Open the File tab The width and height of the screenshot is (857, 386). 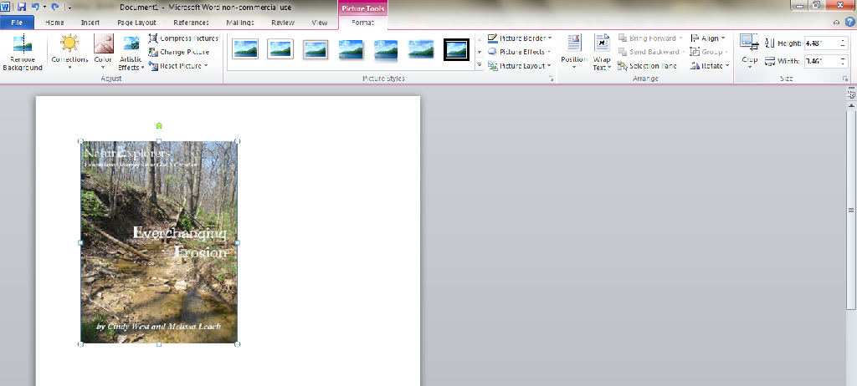pos(17,23)
